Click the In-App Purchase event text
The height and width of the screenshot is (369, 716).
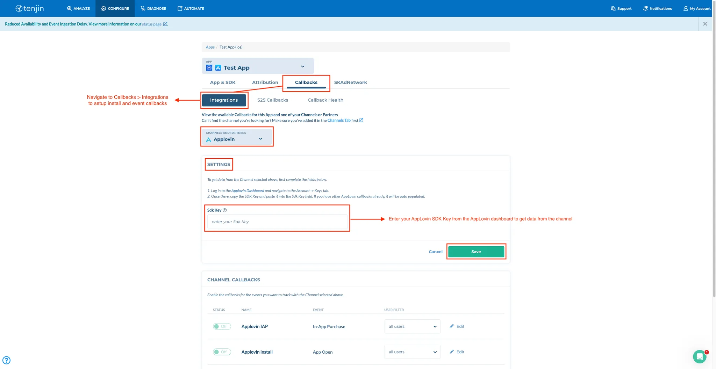click(x=329, y=327)
